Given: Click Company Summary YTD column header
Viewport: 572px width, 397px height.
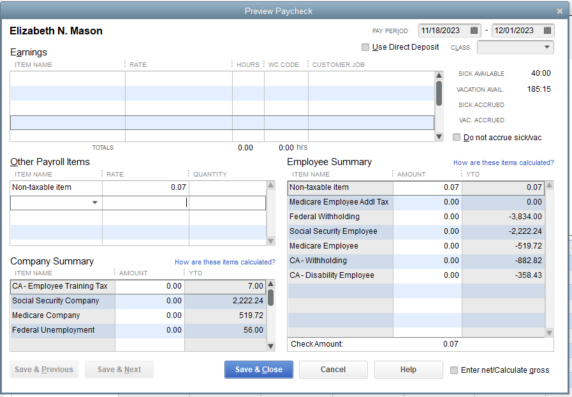Looking at the screenshot, I should (x=195, y=273).
